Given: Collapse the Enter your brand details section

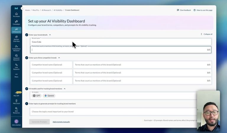Looking at the screenshot, I should 50,35.
